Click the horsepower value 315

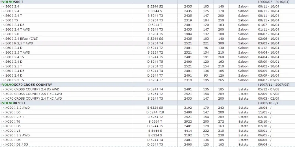coord(221,131)
